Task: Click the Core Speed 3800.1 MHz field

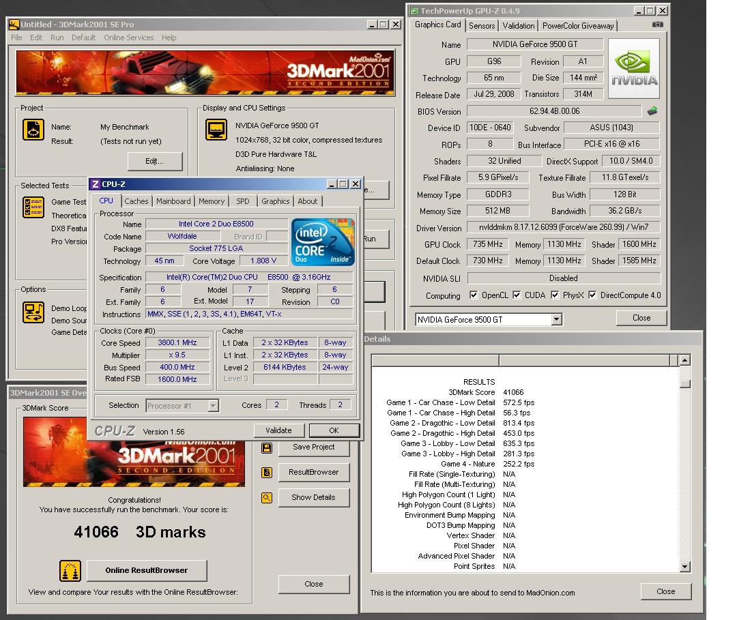Action: coord(177,343)
